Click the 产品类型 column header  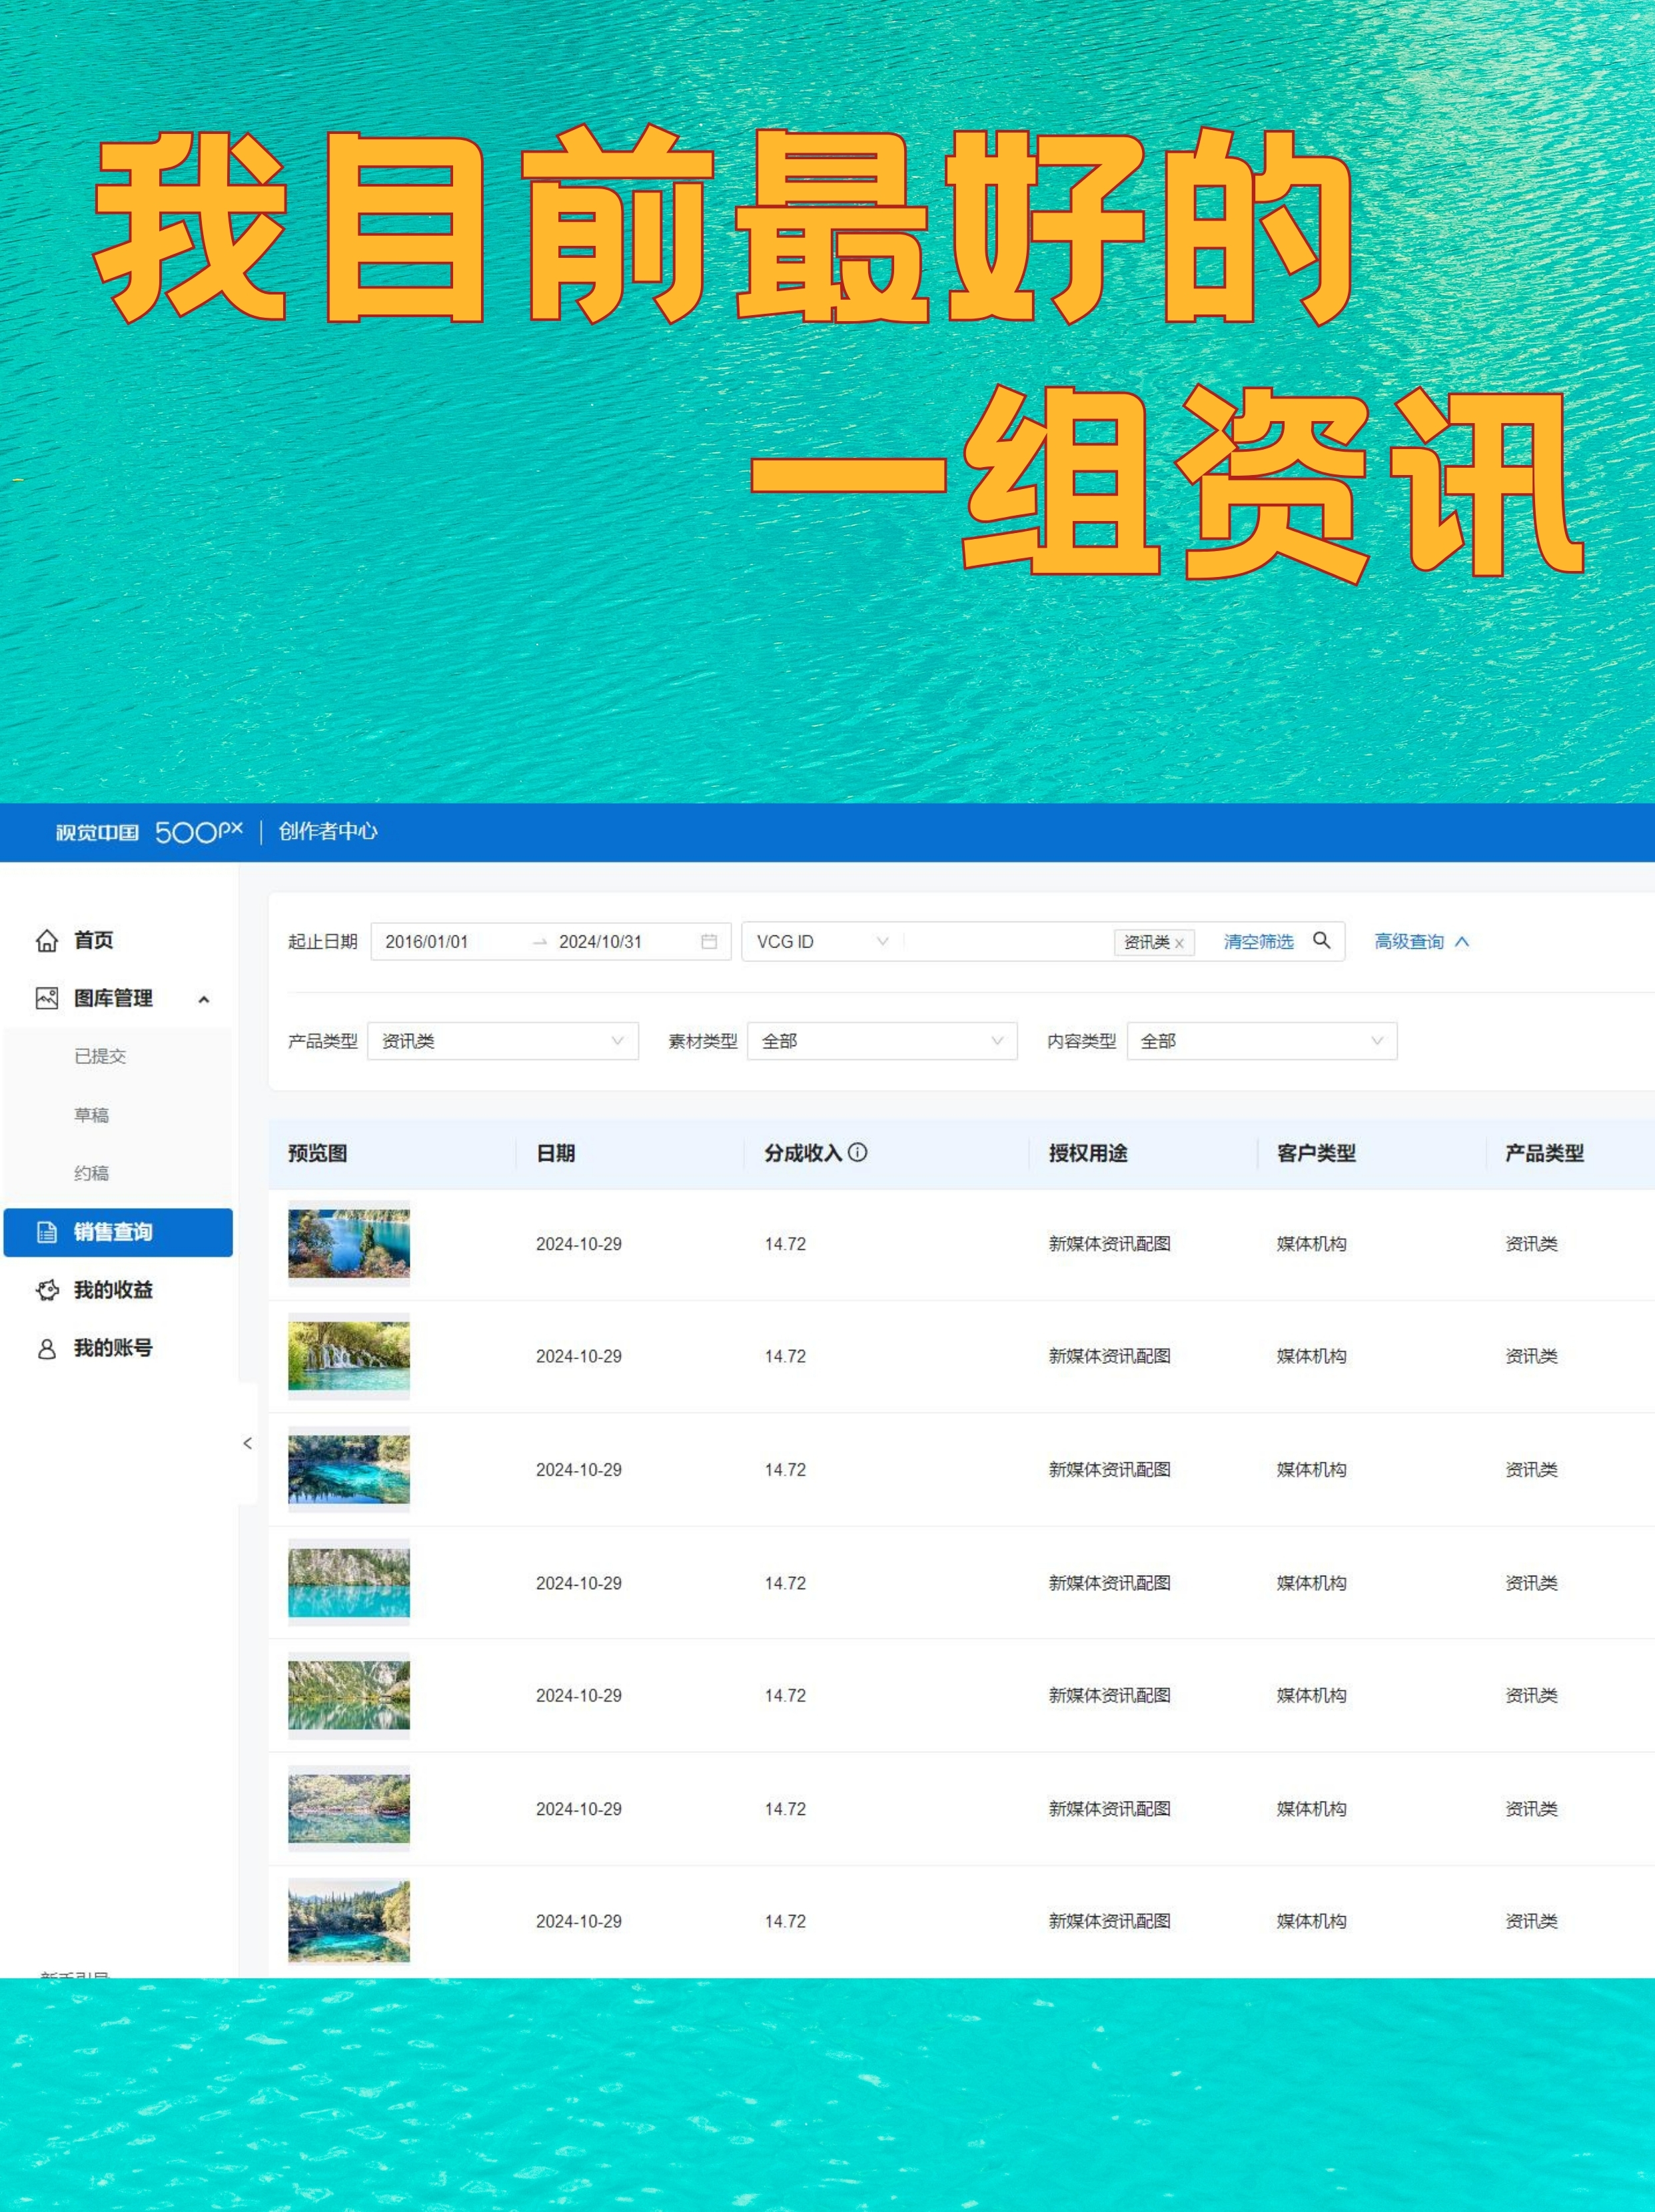point(1544,1153)
